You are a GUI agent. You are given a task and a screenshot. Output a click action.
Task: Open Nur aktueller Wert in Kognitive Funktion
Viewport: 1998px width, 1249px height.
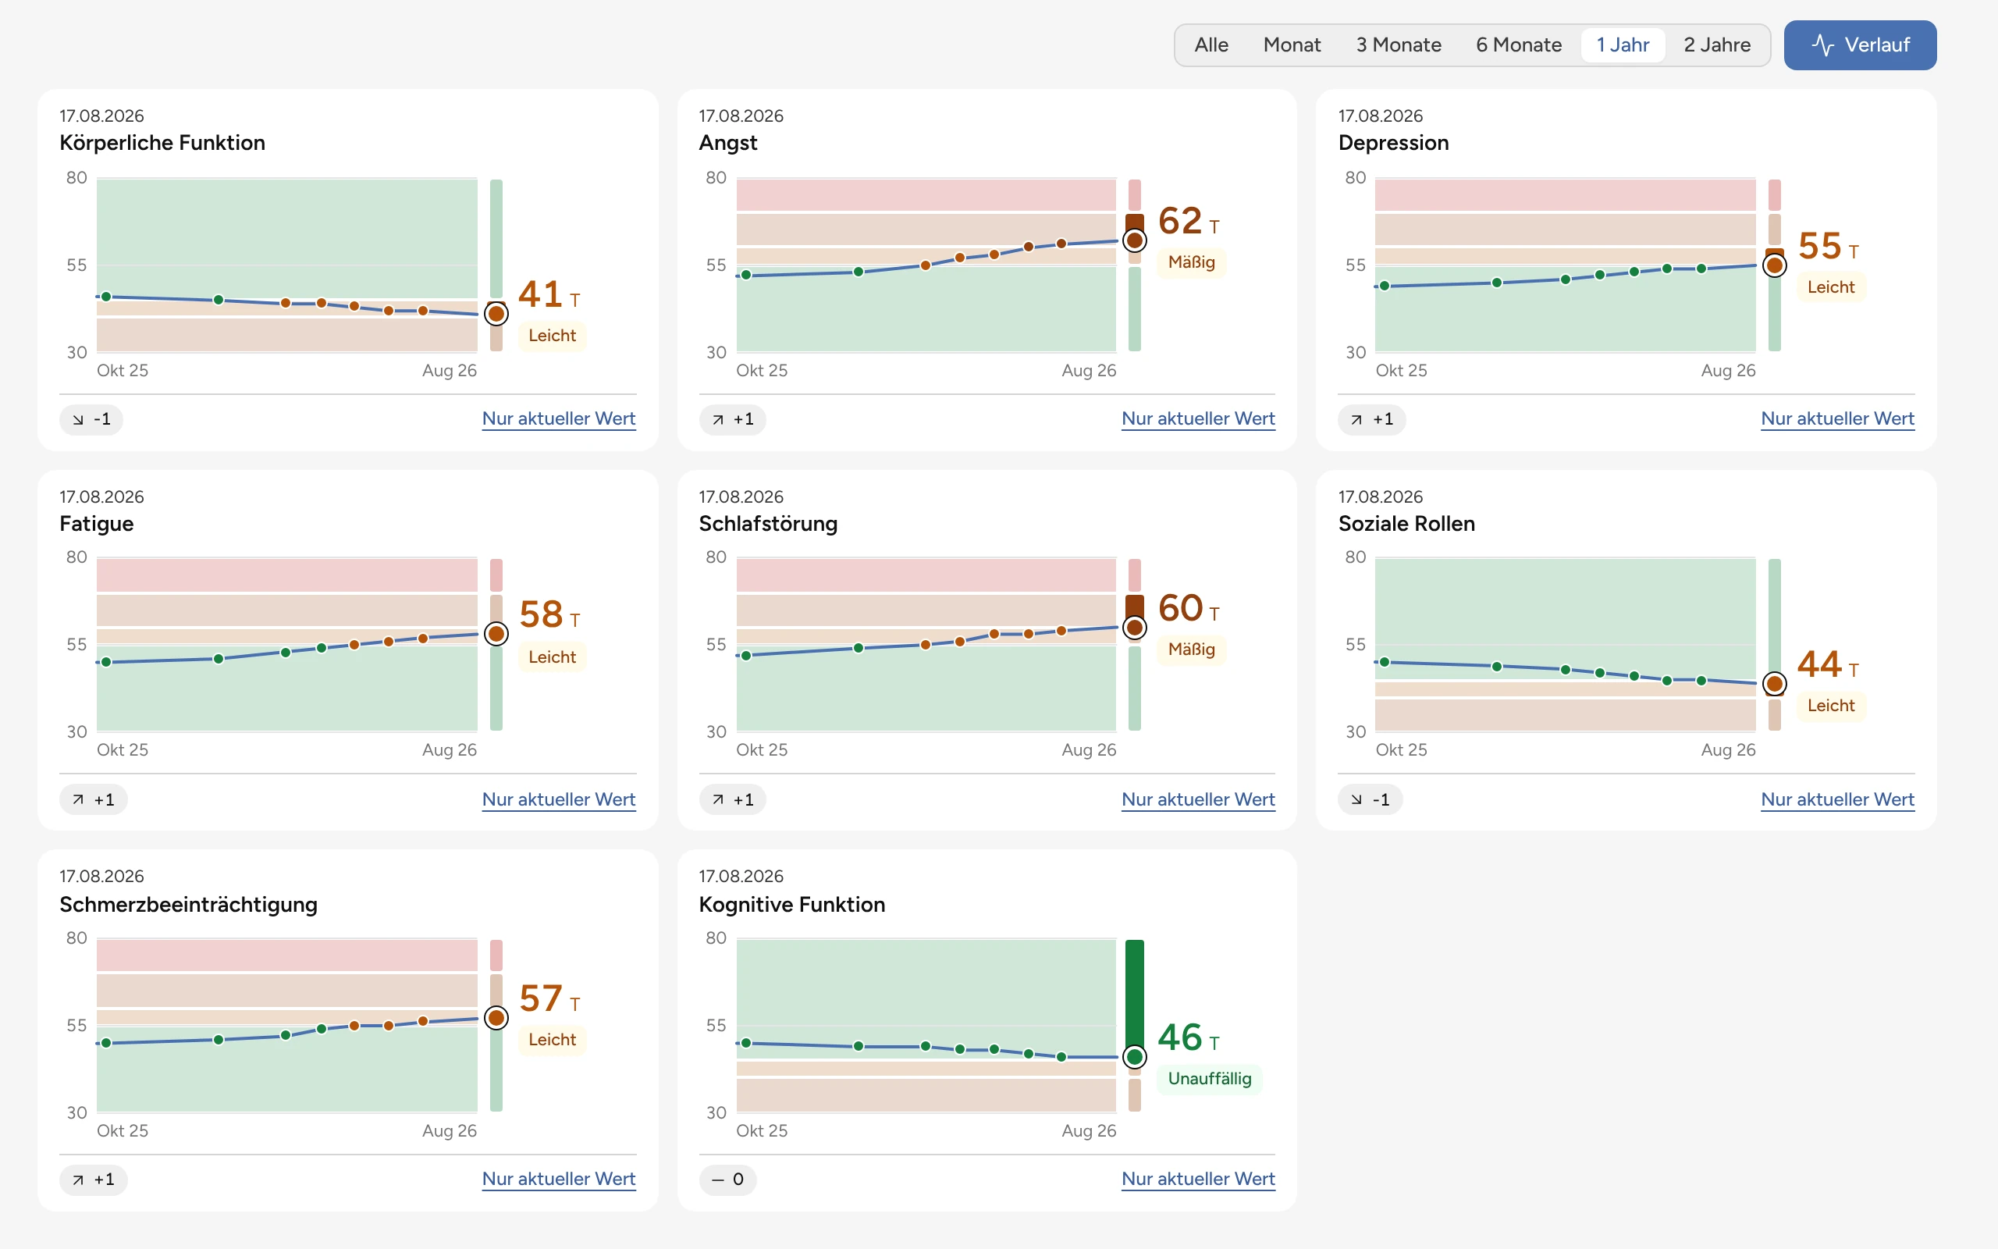click(1198, 1179)
